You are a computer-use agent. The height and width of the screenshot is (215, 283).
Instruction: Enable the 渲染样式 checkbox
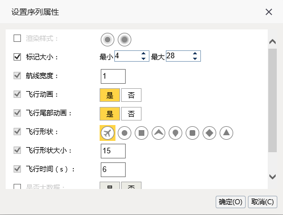click(17, 38)
